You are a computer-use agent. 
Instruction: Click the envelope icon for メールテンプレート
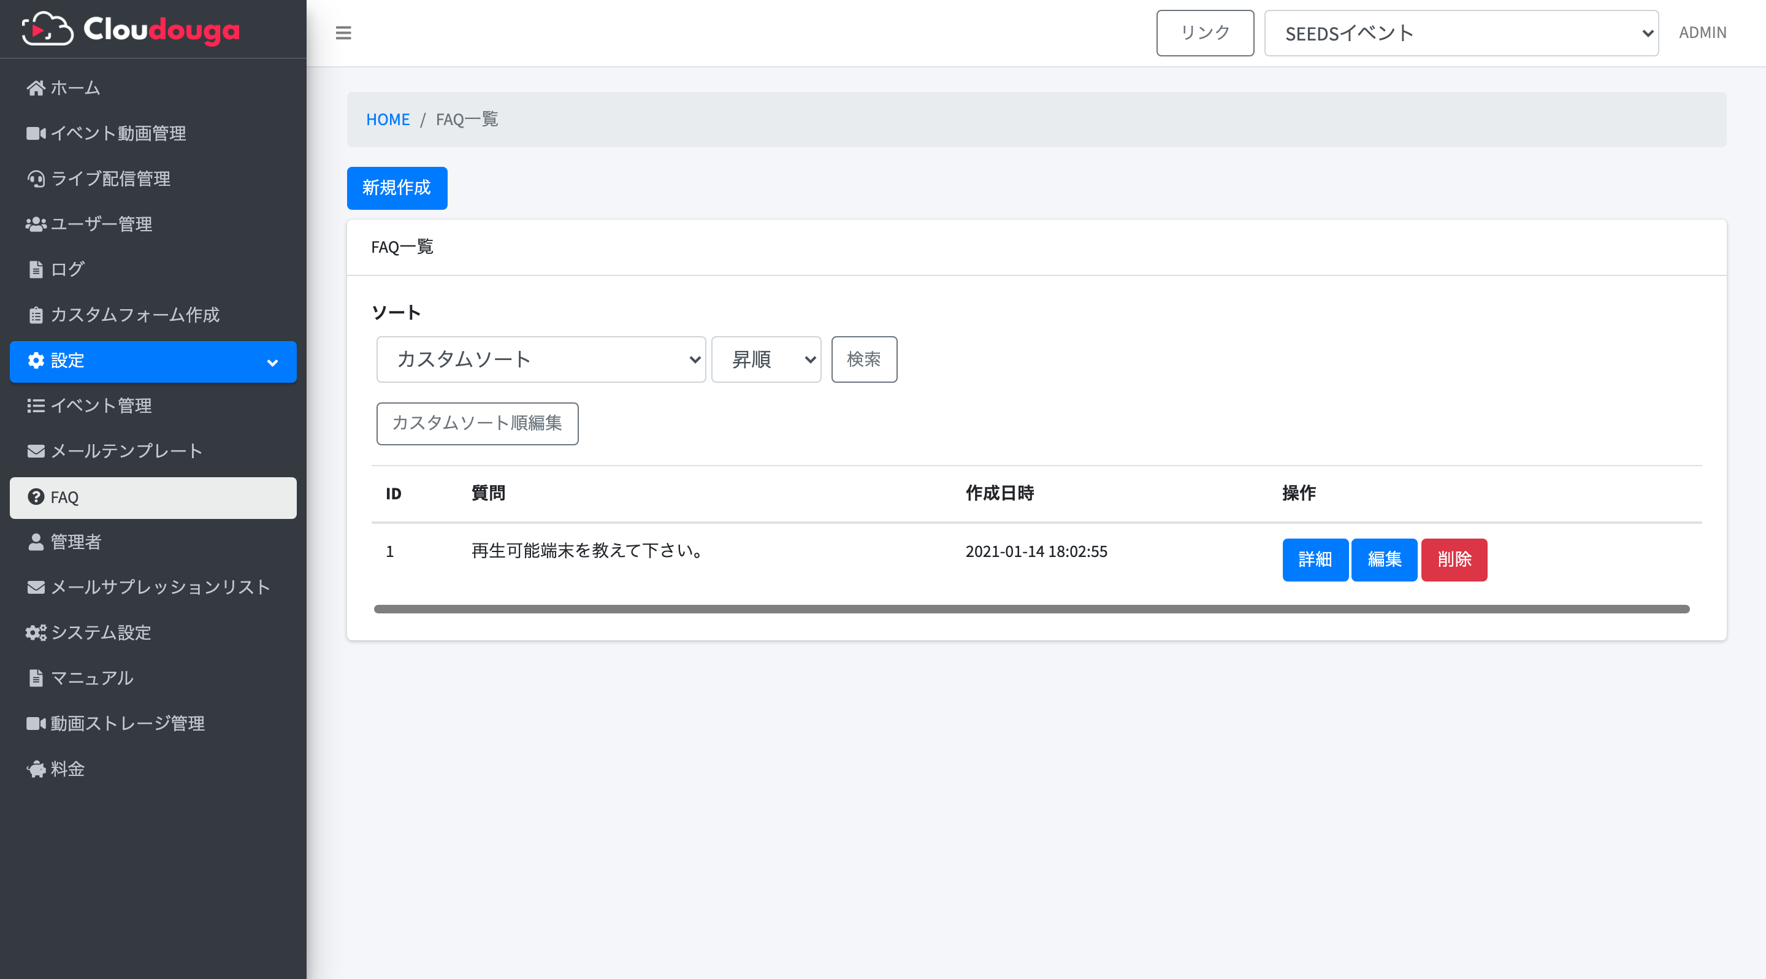36,451
